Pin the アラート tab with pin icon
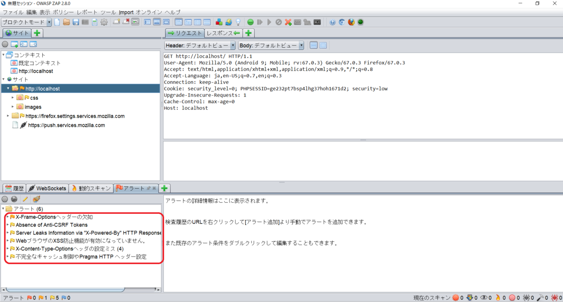This screenshot has height=302, width=563. pyautogui.click(x=148, y=188)
